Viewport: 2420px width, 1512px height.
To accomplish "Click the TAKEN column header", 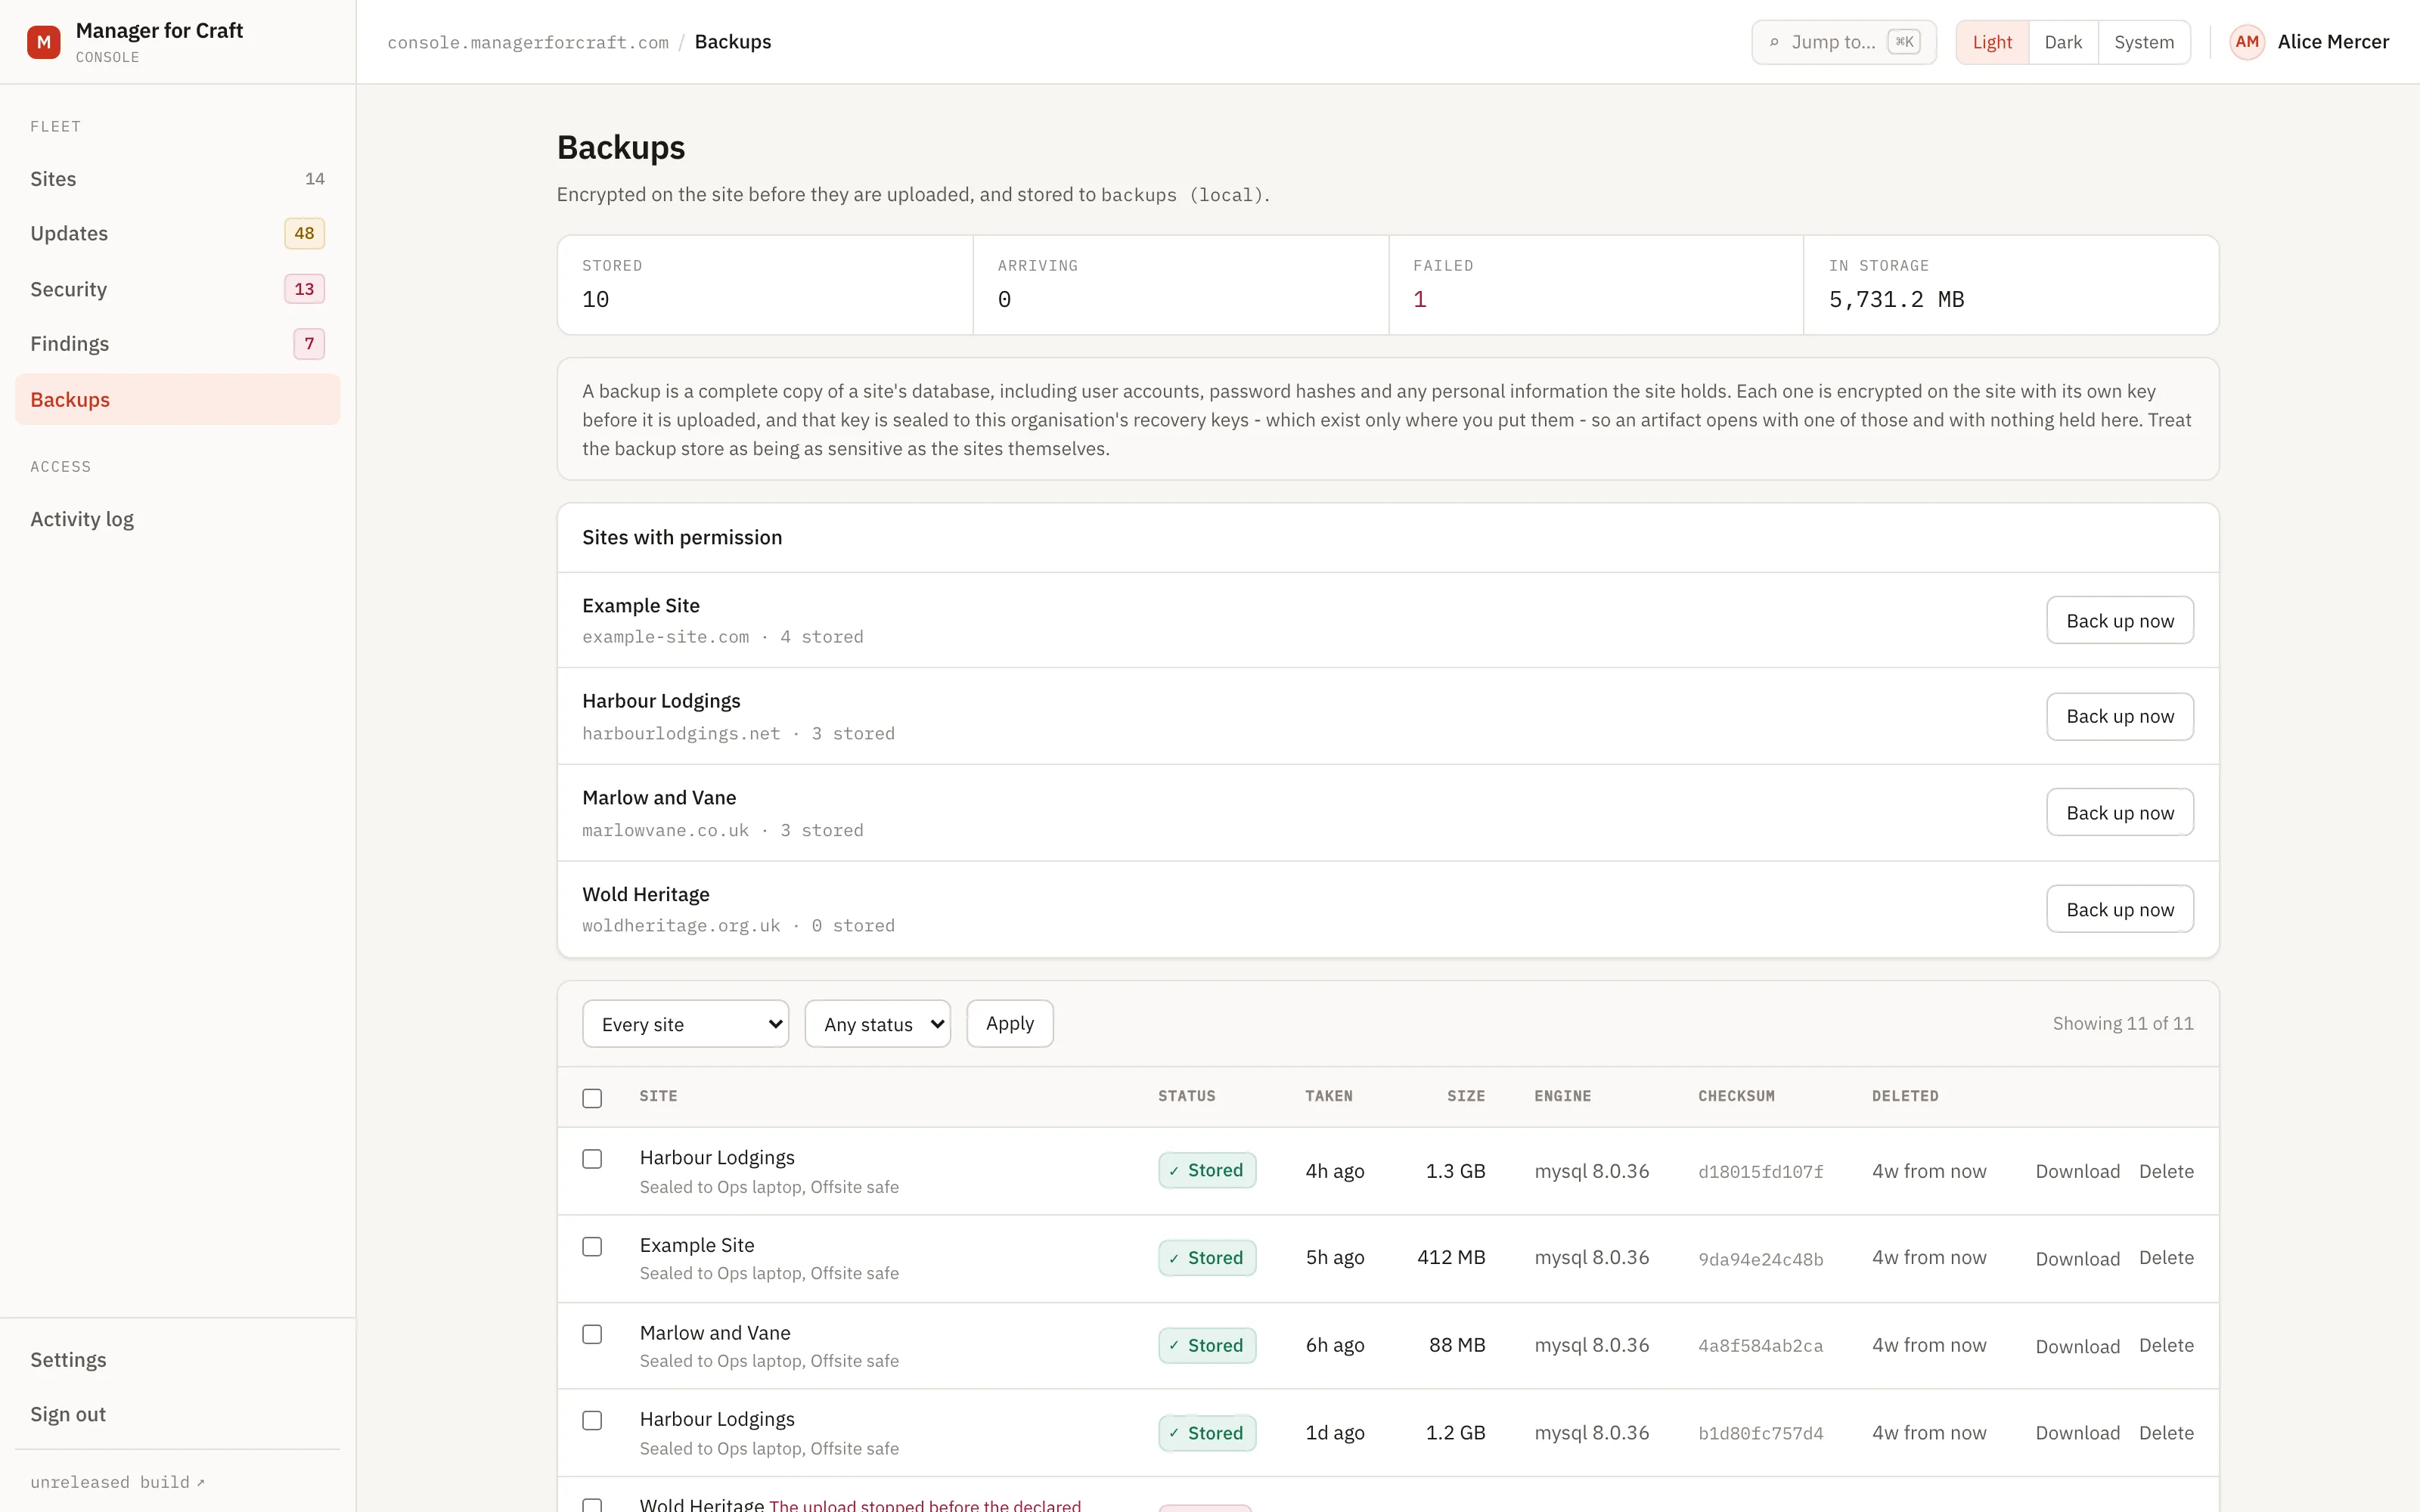I will 1328,1096.
